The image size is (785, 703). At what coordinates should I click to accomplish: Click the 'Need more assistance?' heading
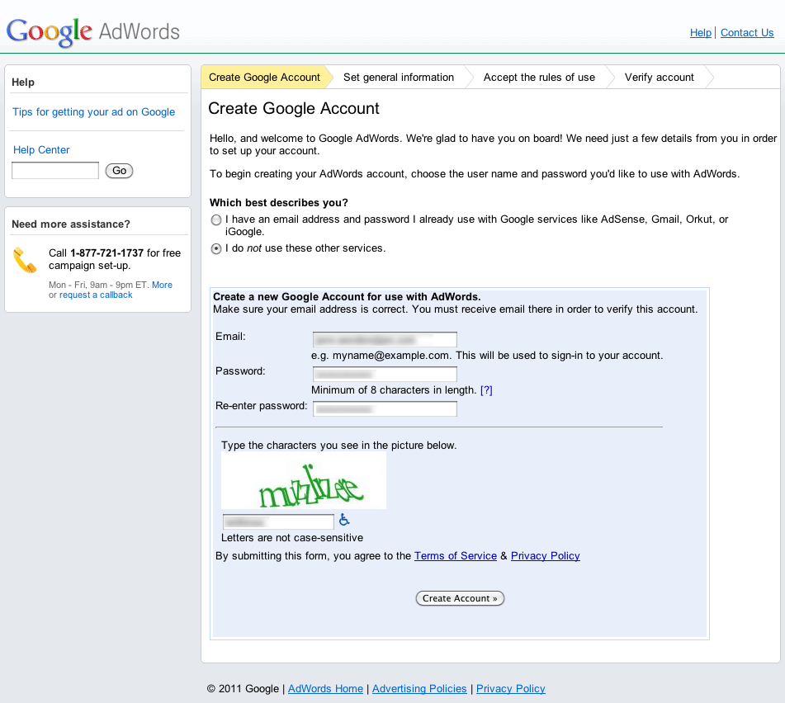(x=71, y=224)
